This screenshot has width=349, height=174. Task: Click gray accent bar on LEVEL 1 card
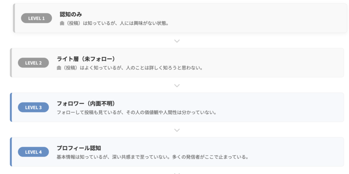click(x=14, y=18)
